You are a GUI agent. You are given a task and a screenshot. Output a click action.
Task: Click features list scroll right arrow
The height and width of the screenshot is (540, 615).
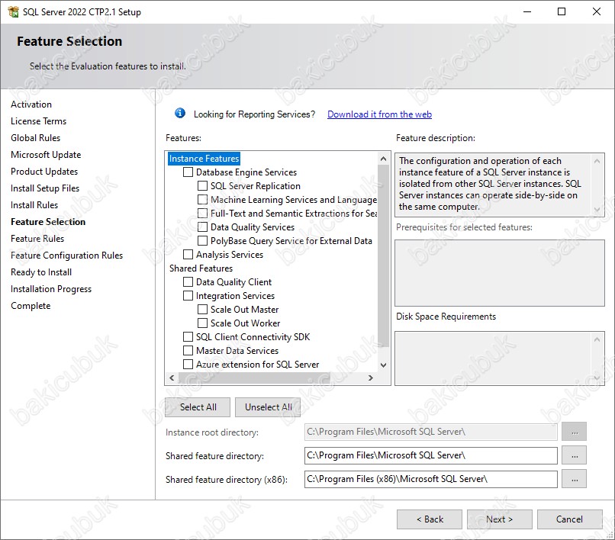[x=371, y=378]
